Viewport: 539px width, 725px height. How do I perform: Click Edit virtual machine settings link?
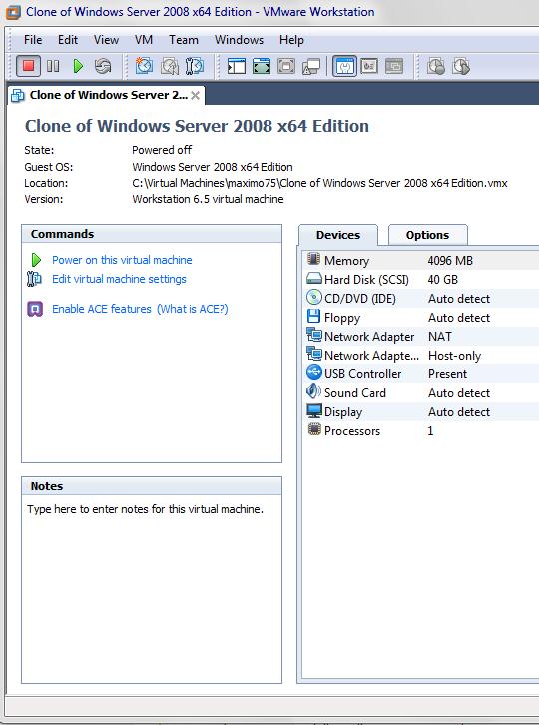(119, 279)
